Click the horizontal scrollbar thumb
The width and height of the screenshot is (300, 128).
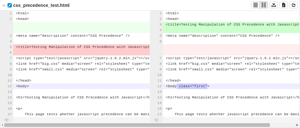[137, 125]
